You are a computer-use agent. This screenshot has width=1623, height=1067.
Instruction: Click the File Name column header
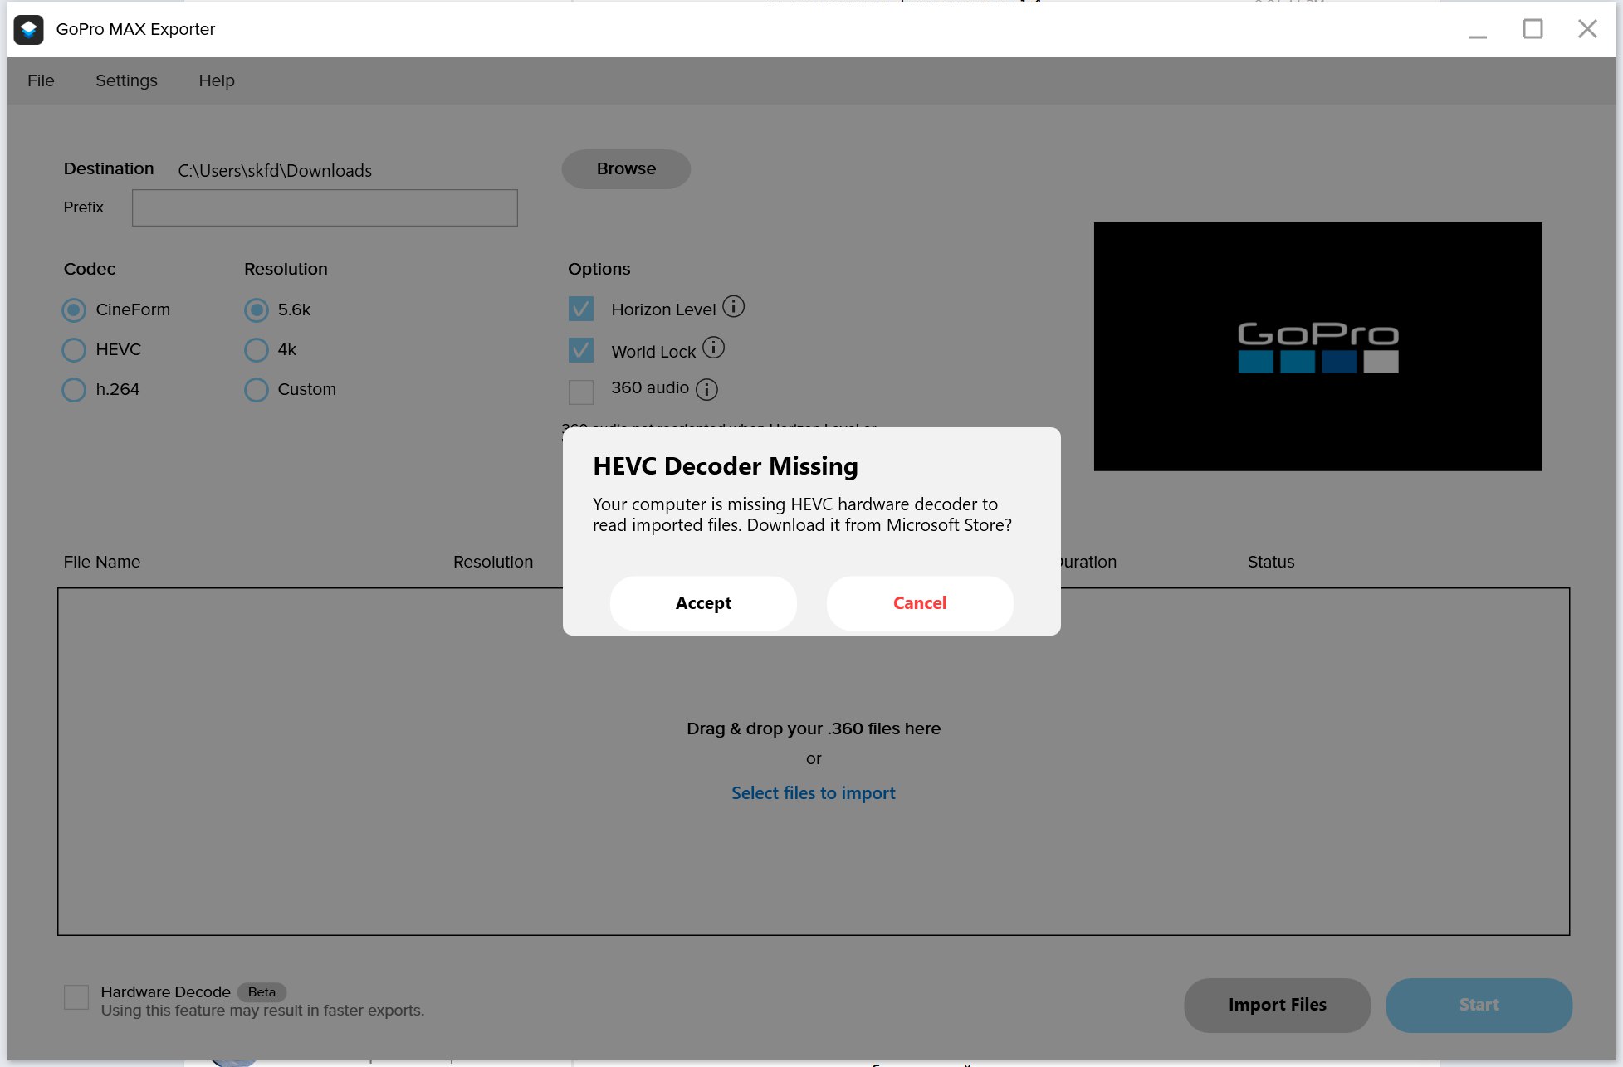[x=102, y=562]
